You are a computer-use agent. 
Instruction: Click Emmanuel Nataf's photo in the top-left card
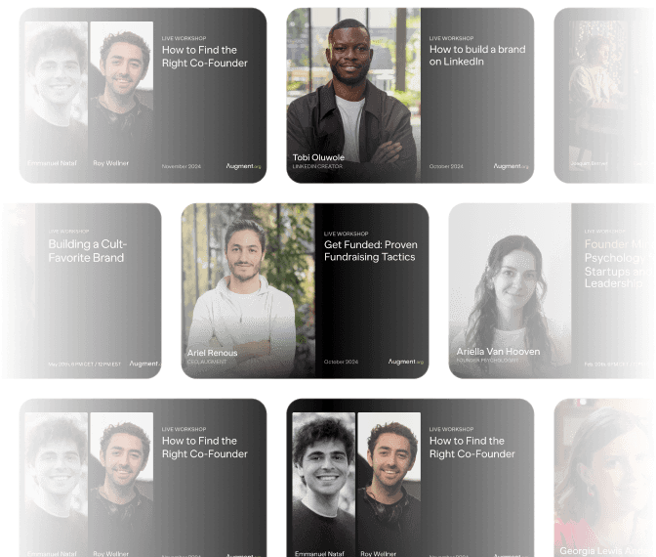(x=57, y=94)
